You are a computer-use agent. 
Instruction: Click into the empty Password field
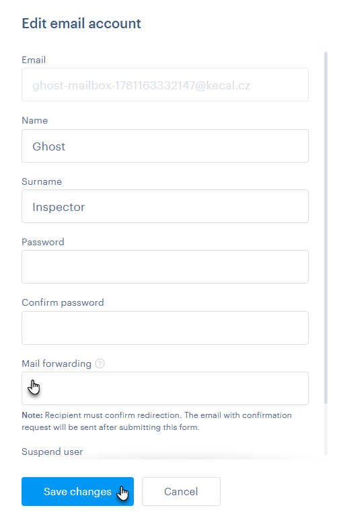(165, 267)
